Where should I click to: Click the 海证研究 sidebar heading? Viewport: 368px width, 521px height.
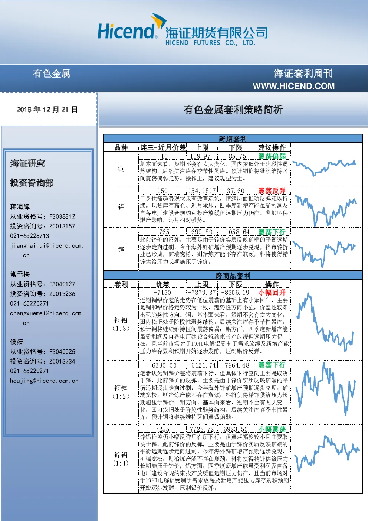[27, 164]
